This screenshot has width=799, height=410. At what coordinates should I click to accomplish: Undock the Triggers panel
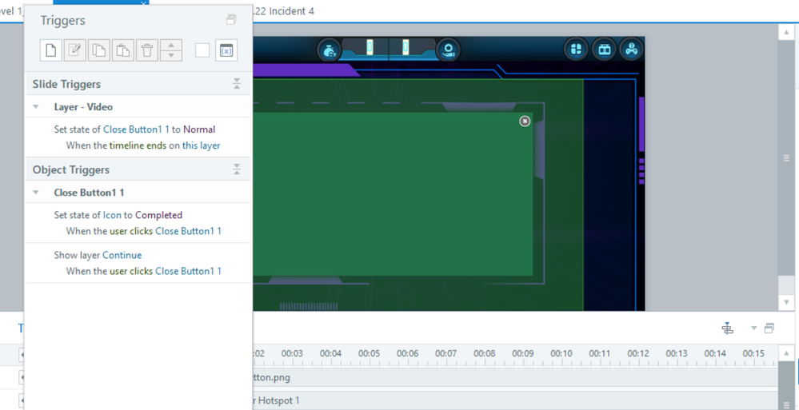coord(231,20)
